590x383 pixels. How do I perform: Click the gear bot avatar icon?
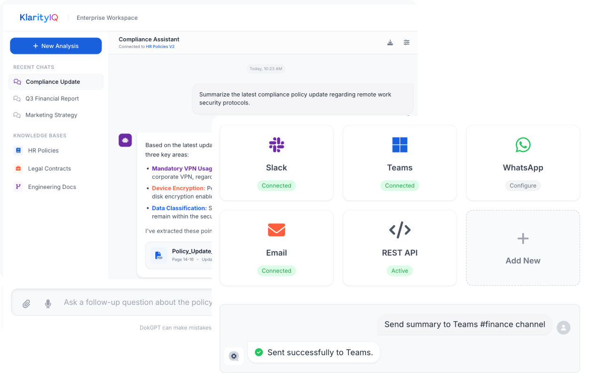click(234, 356)
